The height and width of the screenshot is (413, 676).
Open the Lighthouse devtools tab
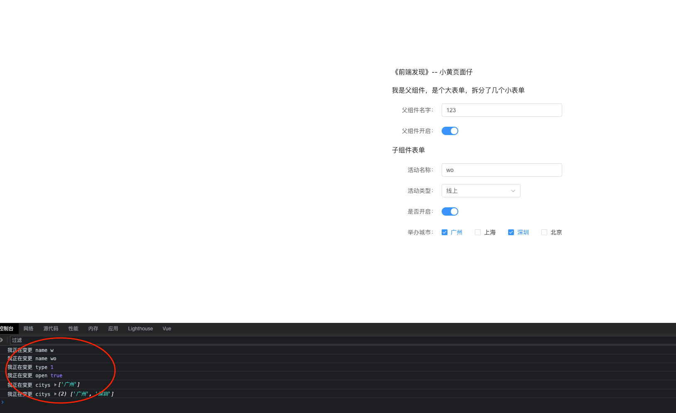pos(140,329)
